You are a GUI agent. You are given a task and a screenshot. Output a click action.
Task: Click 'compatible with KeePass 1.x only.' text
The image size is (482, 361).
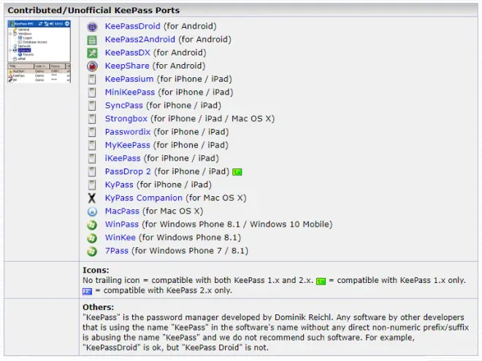click(401, 280)
